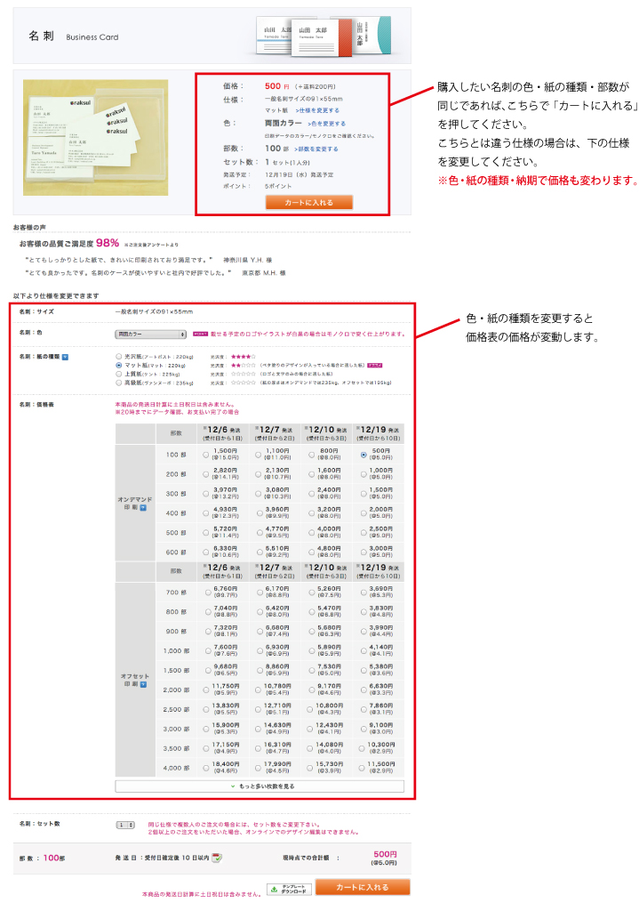
Task: Open the calendar icon beside 発送日
Action: [x=217, y=858]
